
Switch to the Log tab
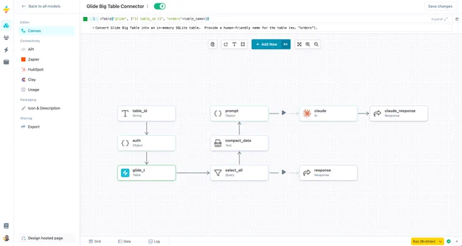pos(154,241)
